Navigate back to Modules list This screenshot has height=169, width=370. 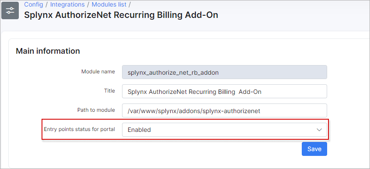pyautogui.click(x=109, y=4)
